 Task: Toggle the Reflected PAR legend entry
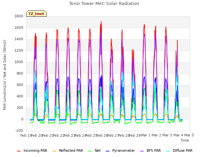point(68,150)
